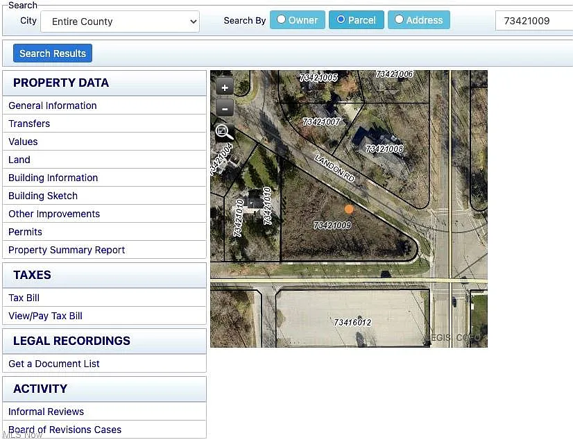
Task: Open the Values page
Action: click(23, 142)
